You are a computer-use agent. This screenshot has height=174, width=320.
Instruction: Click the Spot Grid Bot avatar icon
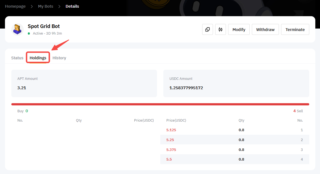[x=17, y=29]
